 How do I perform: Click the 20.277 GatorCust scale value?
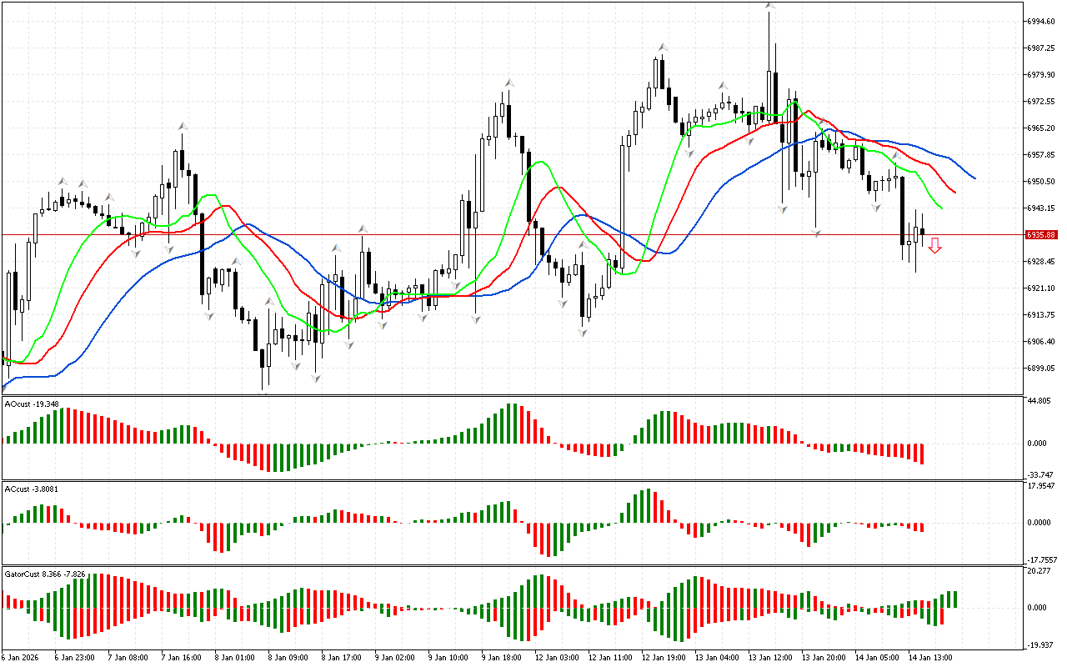(1040, 571)
